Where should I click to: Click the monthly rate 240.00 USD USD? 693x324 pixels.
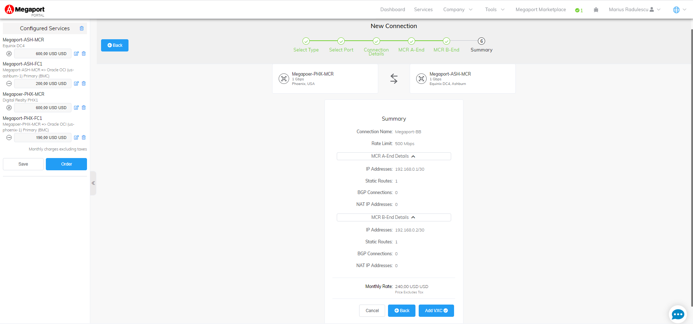tap(411, 287)
